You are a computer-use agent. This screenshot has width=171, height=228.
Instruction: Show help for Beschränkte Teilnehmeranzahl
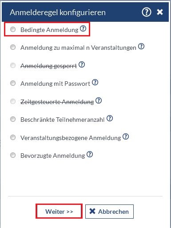coord(110,118)
